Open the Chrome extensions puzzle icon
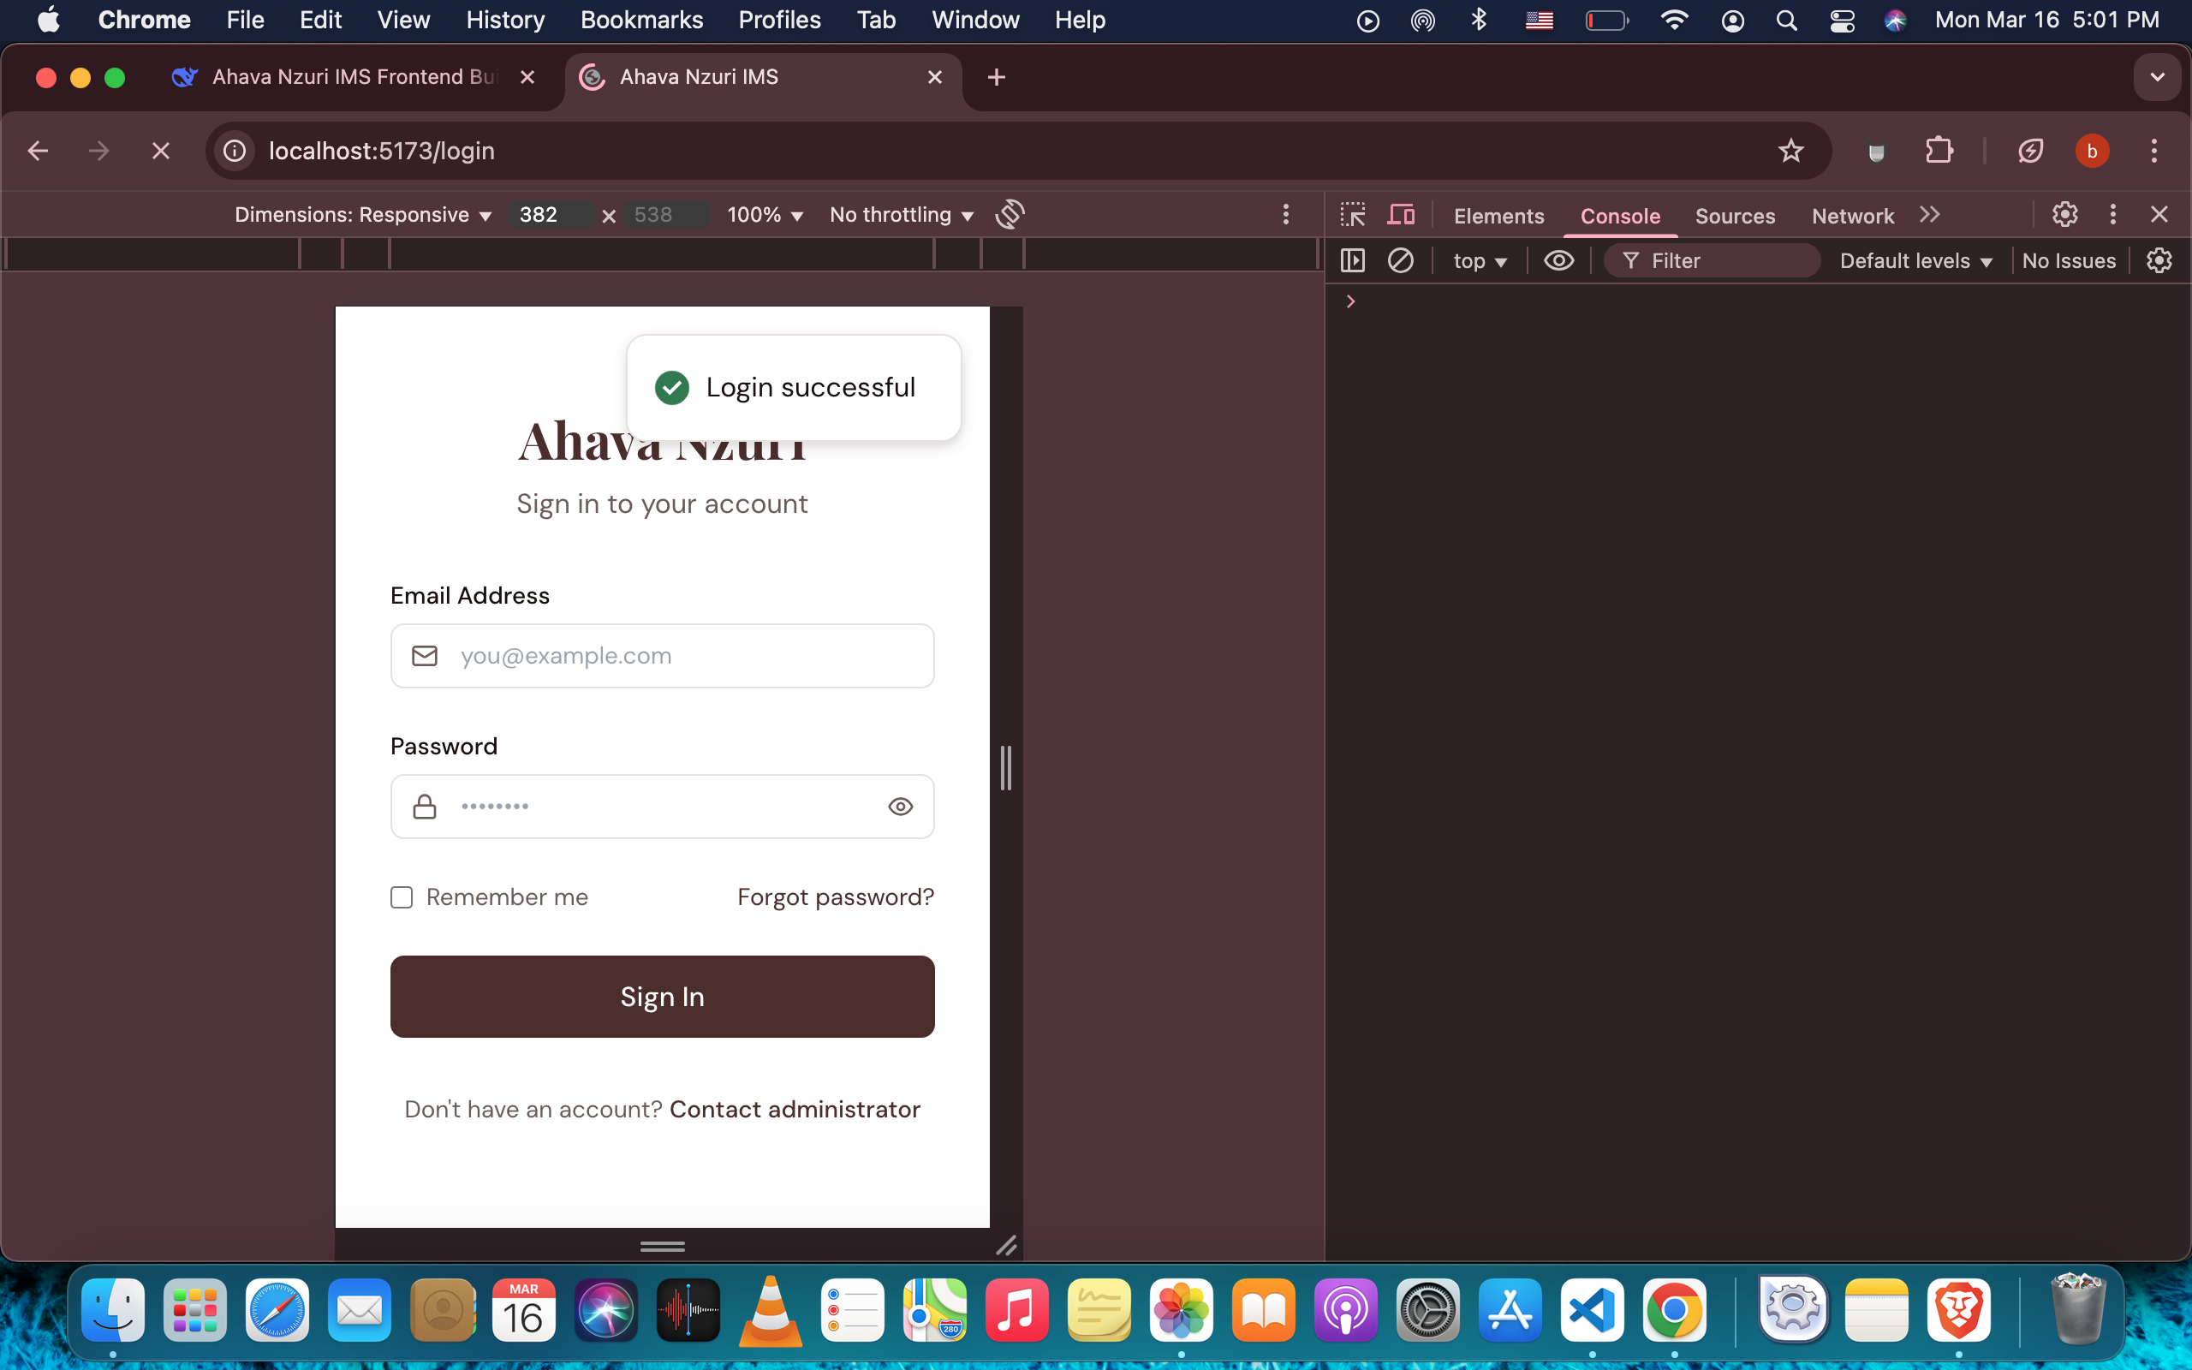 click(1939, 151)
